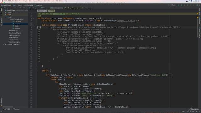Click timbuchalka breadcrumb in navigation bar
The width and height of the screenshot is (201, 113).
(28, 5)
